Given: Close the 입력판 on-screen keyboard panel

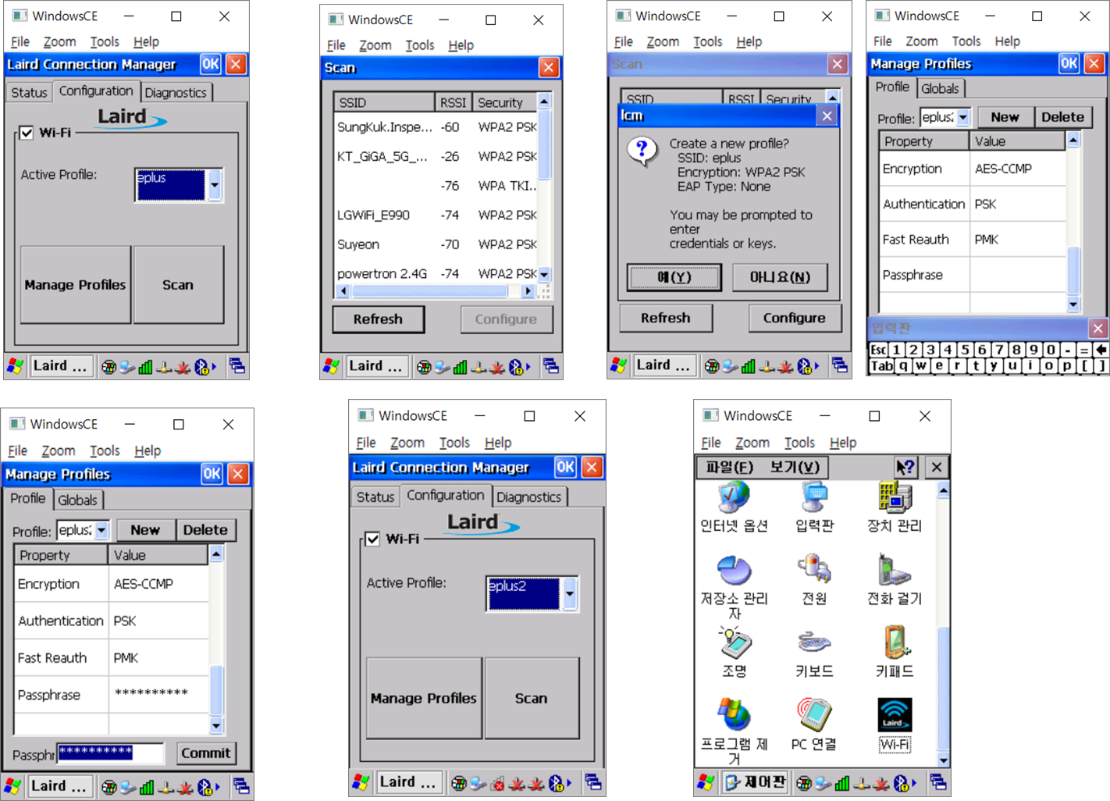Looking at the screenshot, I should point(1098,328).
